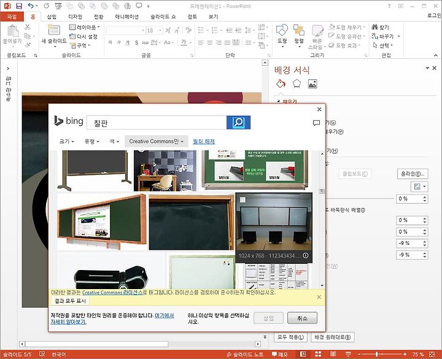Click the 슬라이드 노트 (notes) button in the status bar
The height and width of the screenshot is (359, 442).
pyautogui.click(x=245, y=354)
